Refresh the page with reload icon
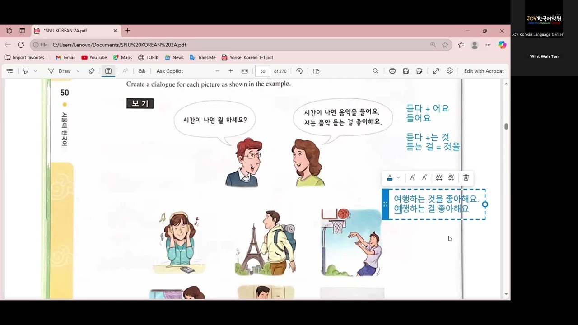Viewport: 578px width, 325px height. click(21, 45)
